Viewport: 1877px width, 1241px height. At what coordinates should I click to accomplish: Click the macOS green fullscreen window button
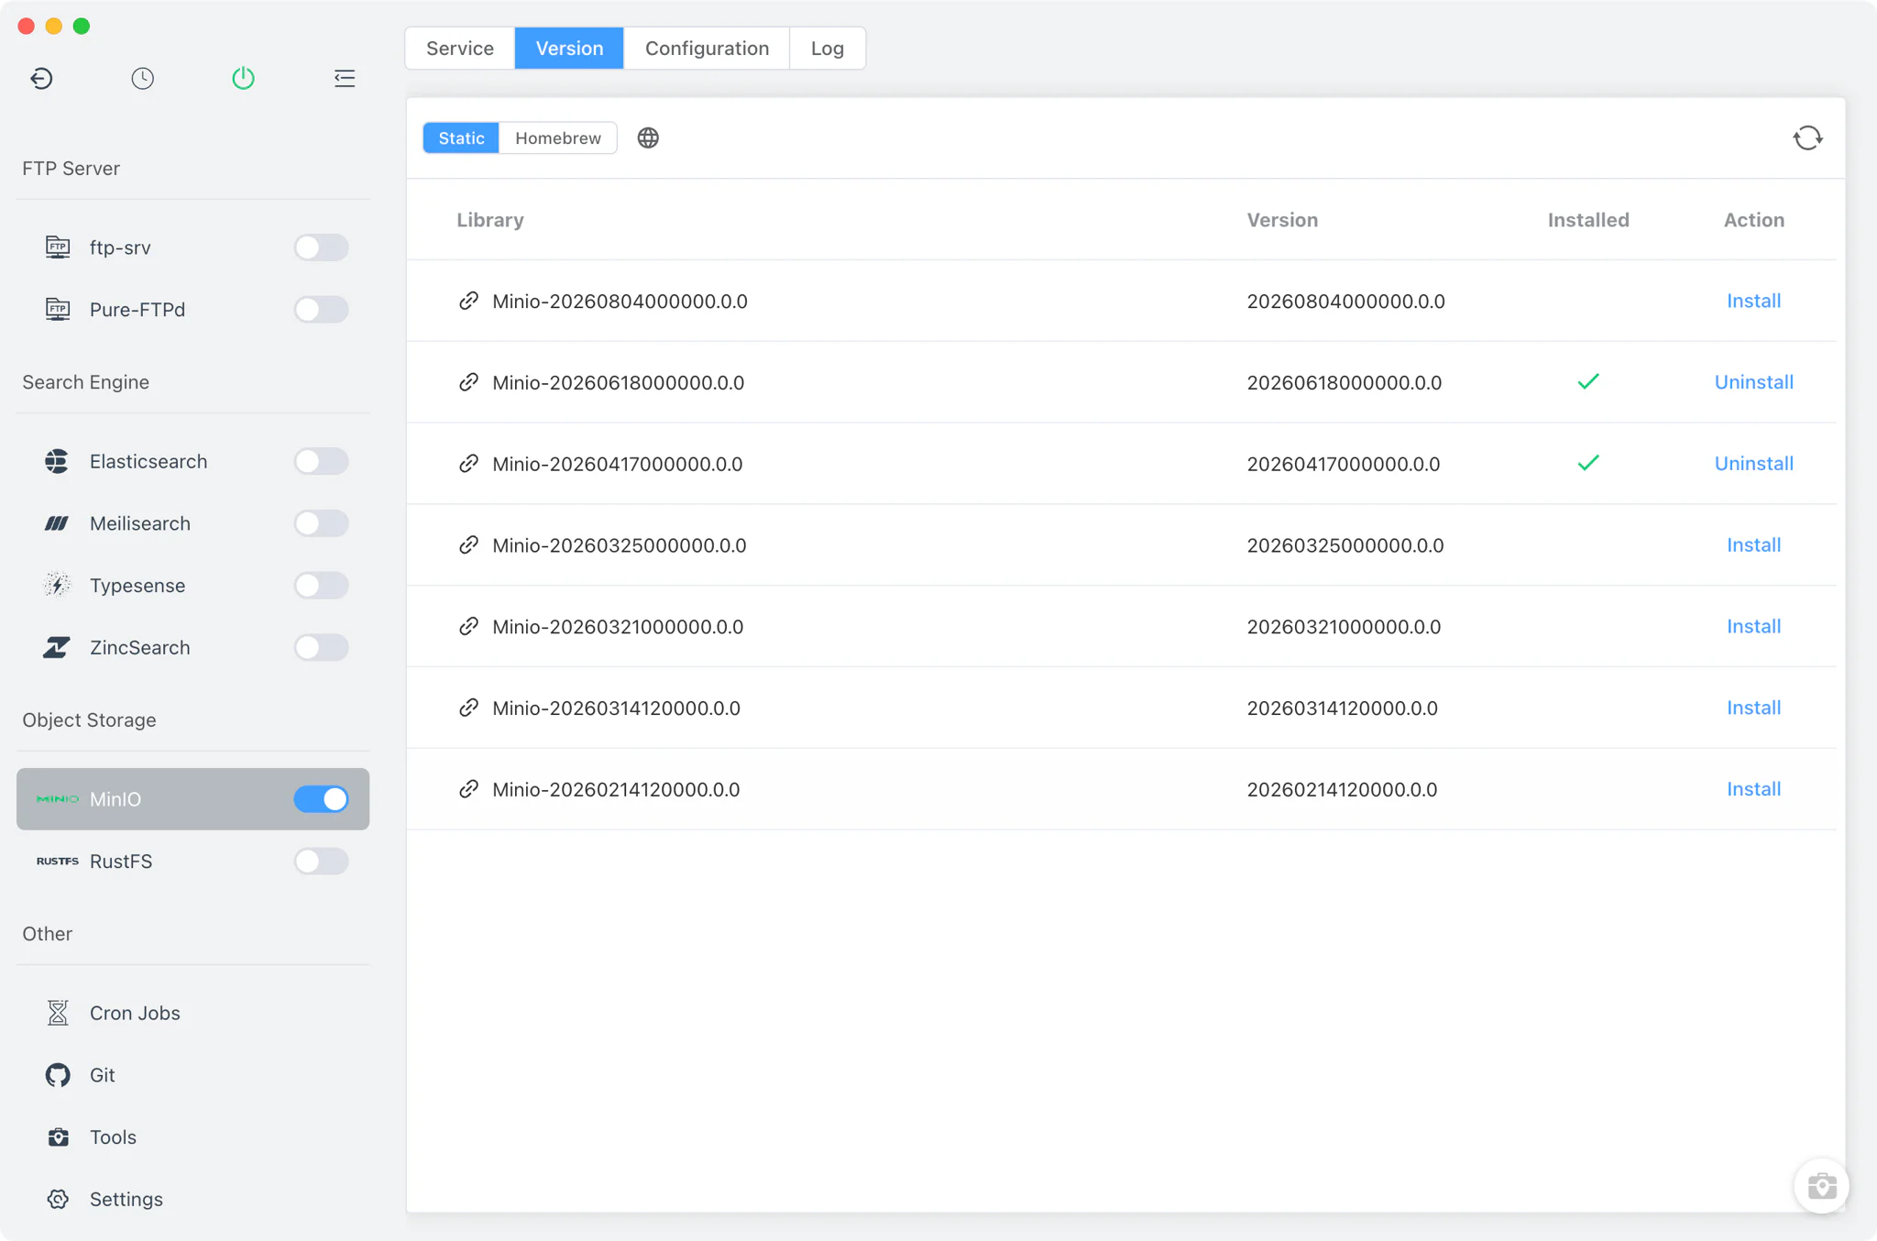[82, 26]
